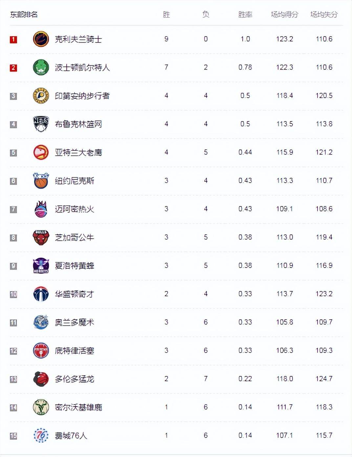This screenshot has height=457, width=352.
Task: Click the Cleveland Cavaliers team logo
Action: coord(41,39)
